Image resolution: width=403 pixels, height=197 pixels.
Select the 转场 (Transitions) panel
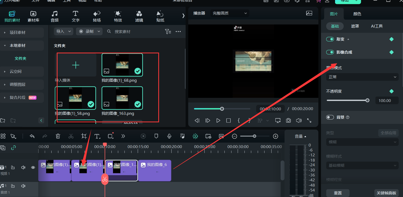pos(97,16)
